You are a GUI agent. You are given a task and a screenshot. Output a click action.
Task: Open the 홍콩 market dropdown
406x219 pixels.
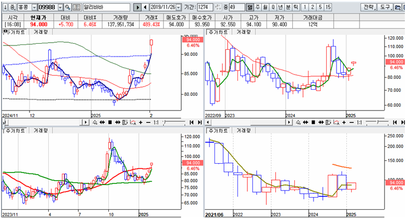34,7
